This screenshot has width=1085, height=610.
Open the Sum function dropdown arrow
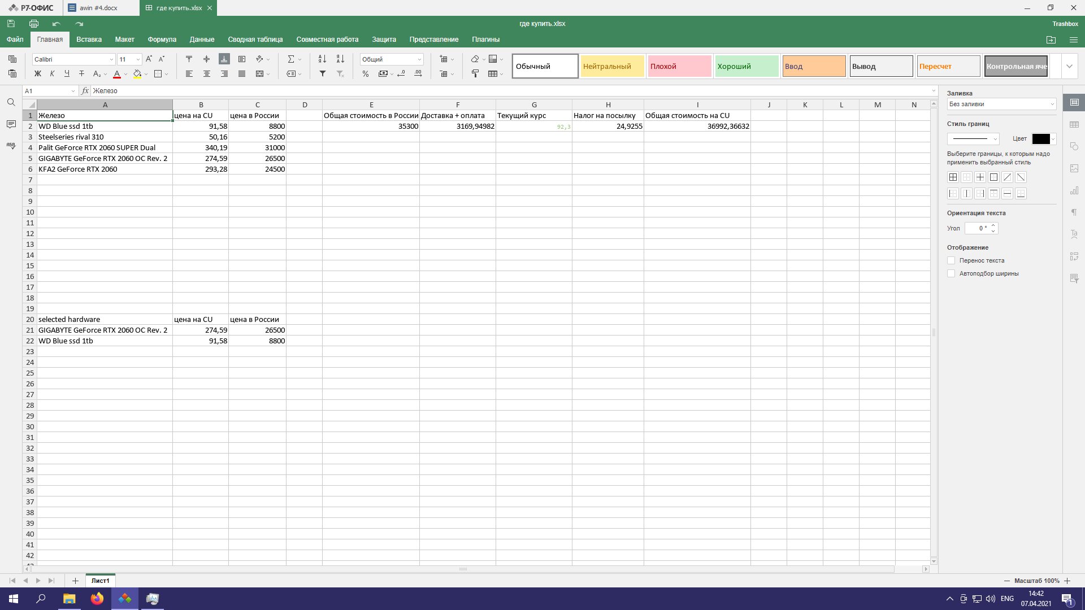(x=300, y=59)
